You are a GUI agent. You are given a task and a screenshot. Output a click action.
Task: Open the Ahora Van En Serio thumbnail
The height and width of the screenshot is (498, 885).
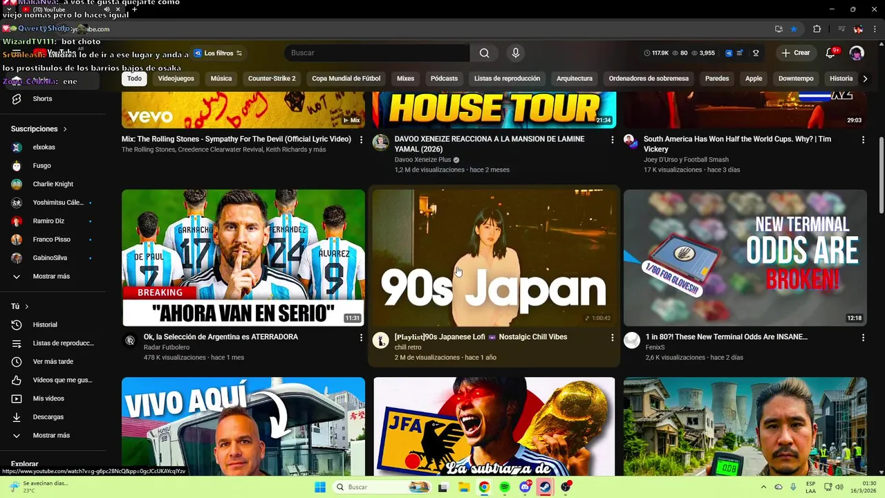pos(243,258)
